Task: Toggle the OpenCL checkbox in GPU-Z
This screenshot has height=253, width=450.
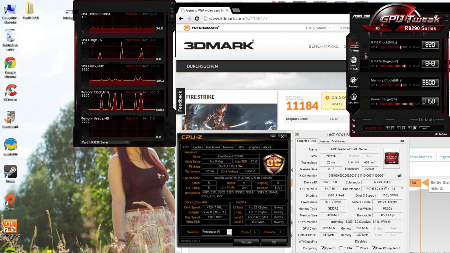Action: pyautogui.click(x=323, y=248)
